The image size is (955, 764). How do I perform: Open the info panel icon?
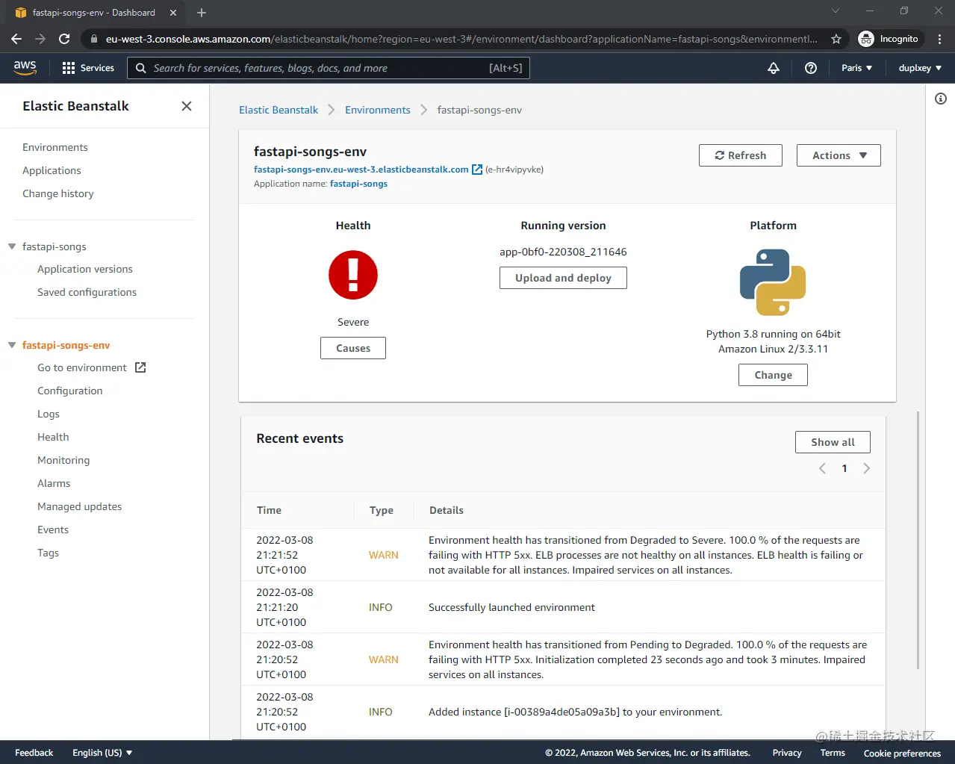coord(941,99)
